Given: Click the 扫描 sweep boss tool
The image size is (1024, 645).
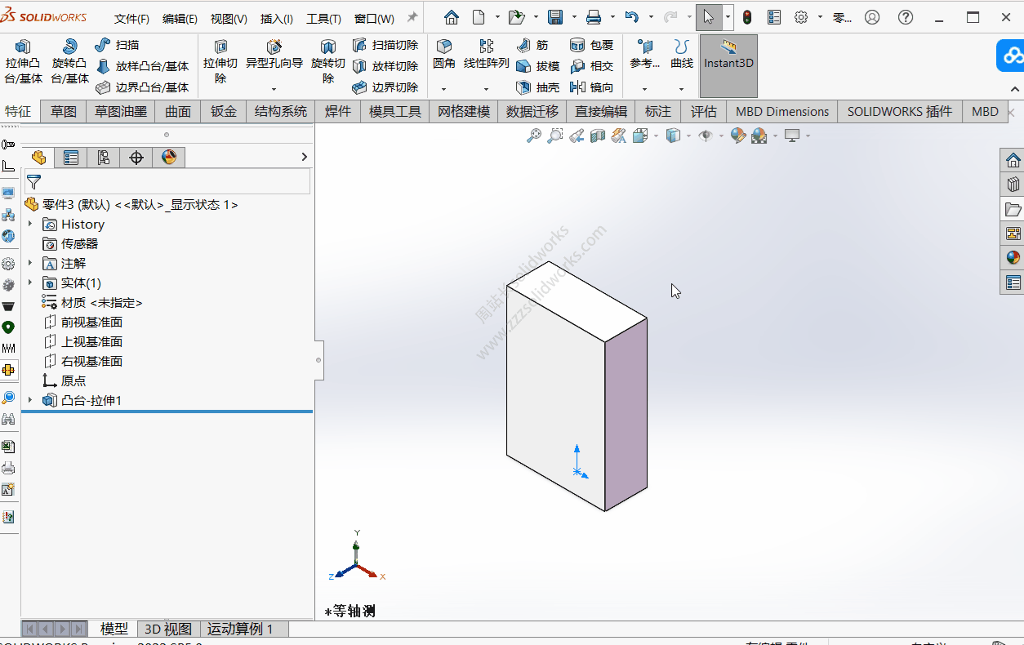Looking at the screenshot, I should coord(117,45).
